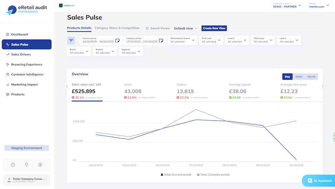The image size is (335, 189).
Task: Toggle Totals (Compare period) legend swatch
Action: (198, 175)
